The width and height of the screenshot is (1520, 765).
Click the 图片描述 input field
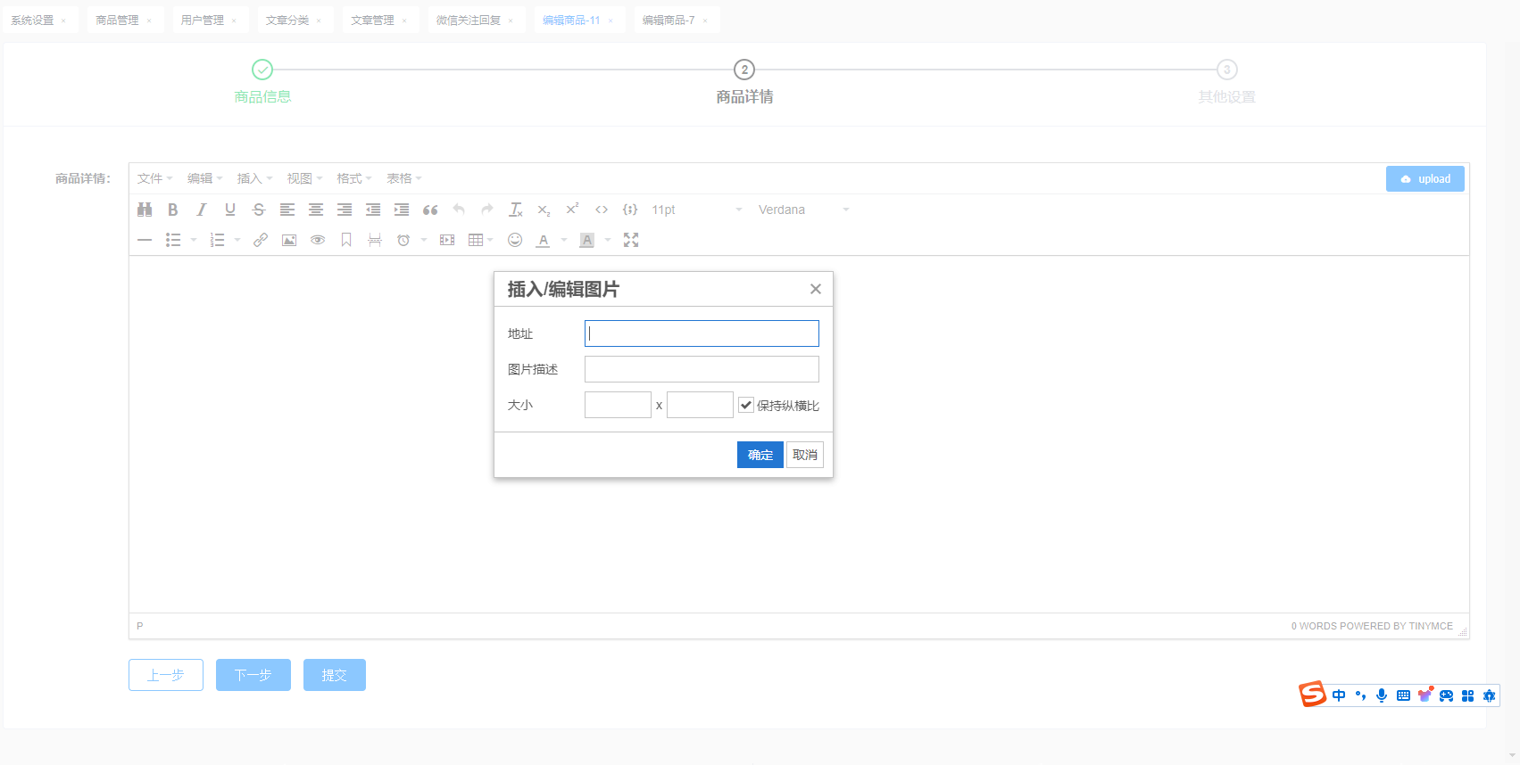click(x=702, y=369)
